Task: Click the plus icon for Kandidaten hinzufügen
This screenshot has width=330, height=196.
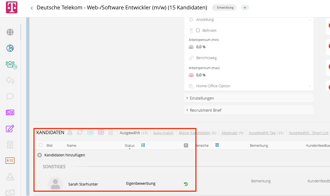Action: coord(40,155)
